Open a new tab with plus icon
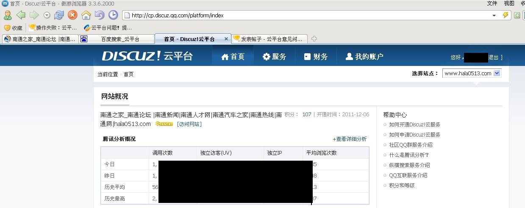 [314, 39]
